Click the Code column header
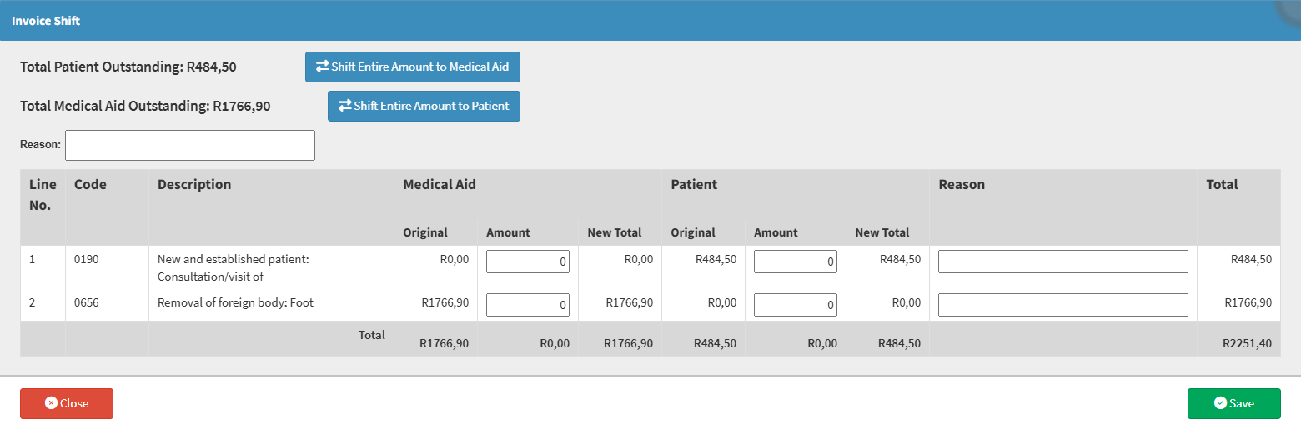The height and width of the screenshot is (429, 1301). (x=90, y=184)
